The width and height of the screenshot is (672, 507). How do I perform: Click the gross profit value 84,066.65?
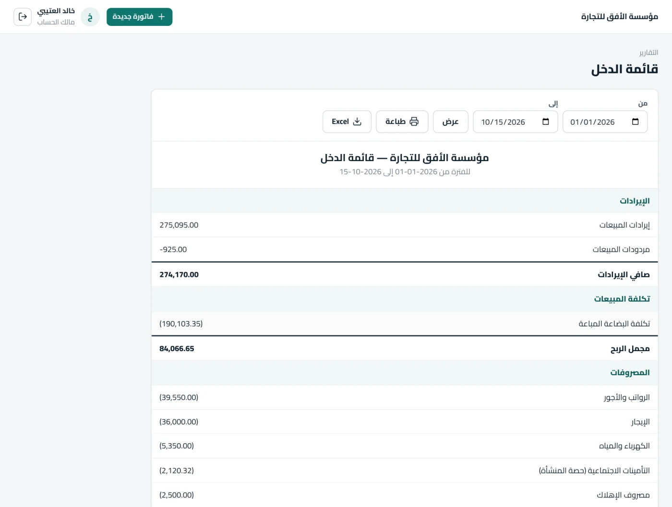click(177, 349)
